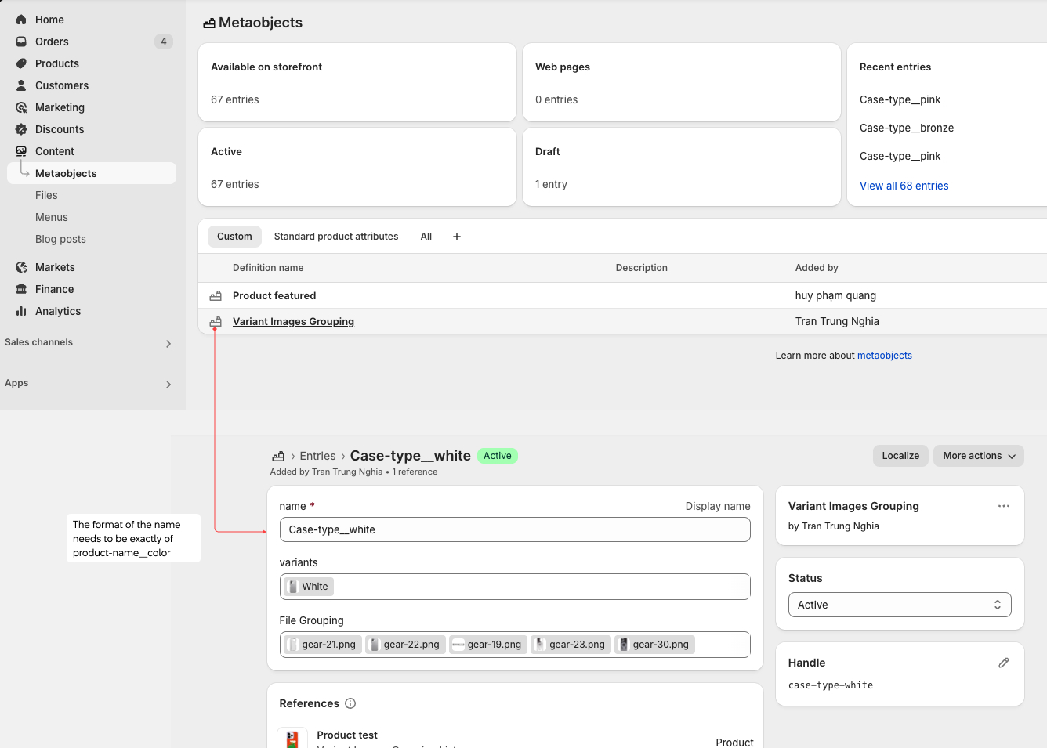
Task: Expand the Apps section
Action: click(168, 384)
